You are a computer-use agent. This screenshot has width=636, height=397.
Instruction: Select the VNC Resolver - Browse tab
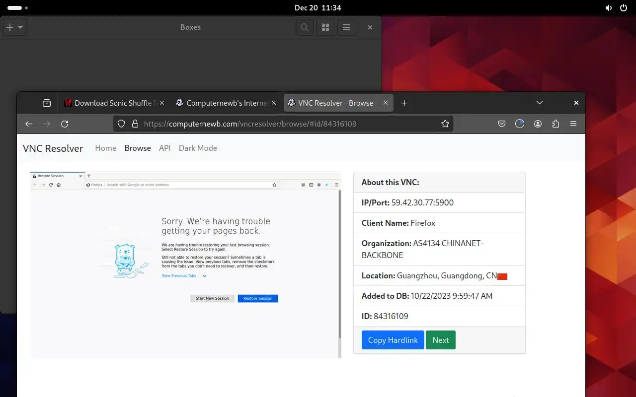(338, 103)
